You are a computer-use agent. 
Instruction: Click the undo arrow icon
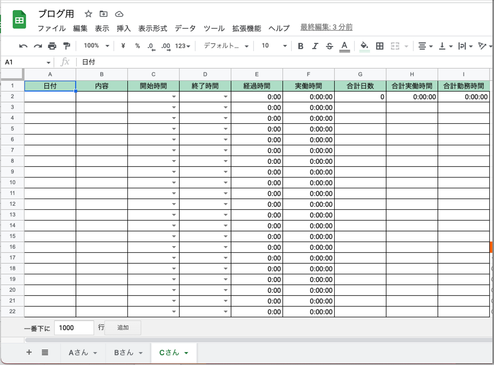23,46
